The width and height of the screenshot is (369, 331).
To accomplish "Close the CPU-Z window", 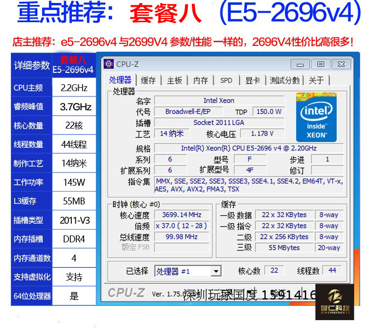I will pyautogui.click(x=341, y=65).
